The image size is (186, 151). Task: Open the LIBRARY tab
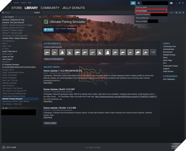pyautogui.click(x=31, y=8)
